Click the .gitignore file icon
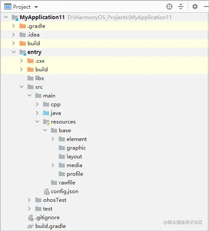 [x=30, y=218]
